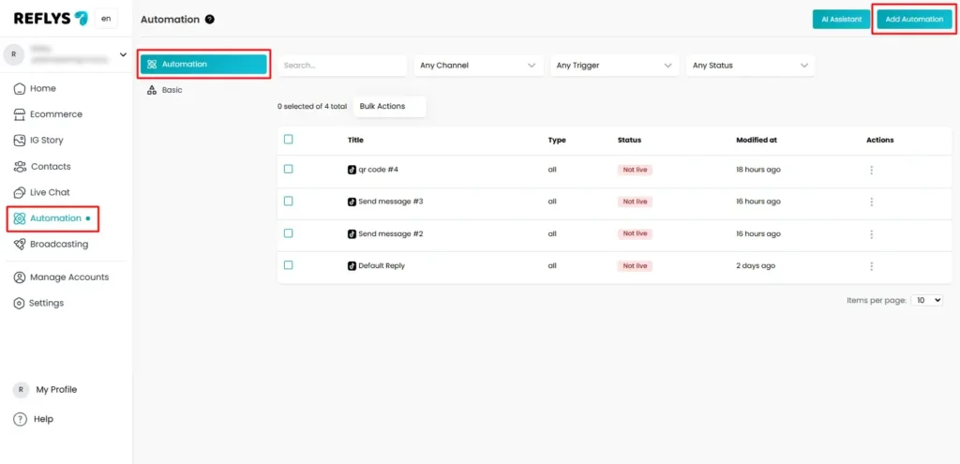Check the box for qr code #4
Viewport: 960px width, 464px height.
(x=289, y=169)
